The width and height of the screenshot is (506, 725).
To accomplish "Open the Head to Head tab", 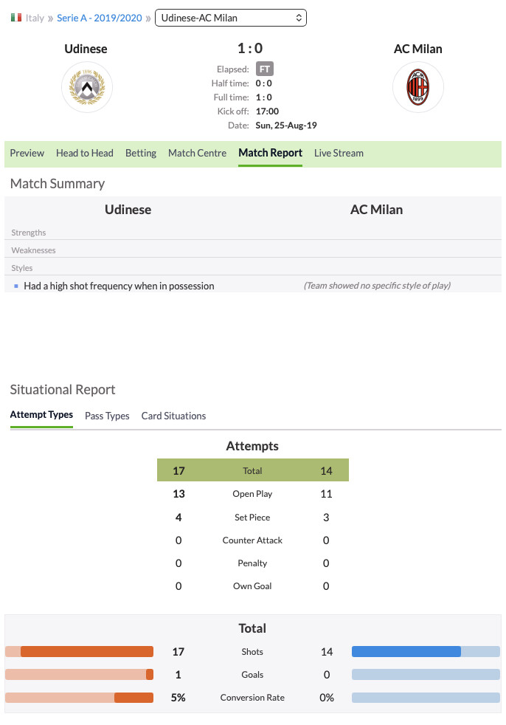I will tap(85, 153).
